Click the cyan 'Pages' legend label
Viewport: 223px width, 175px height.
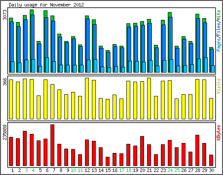tap(219, 45)
